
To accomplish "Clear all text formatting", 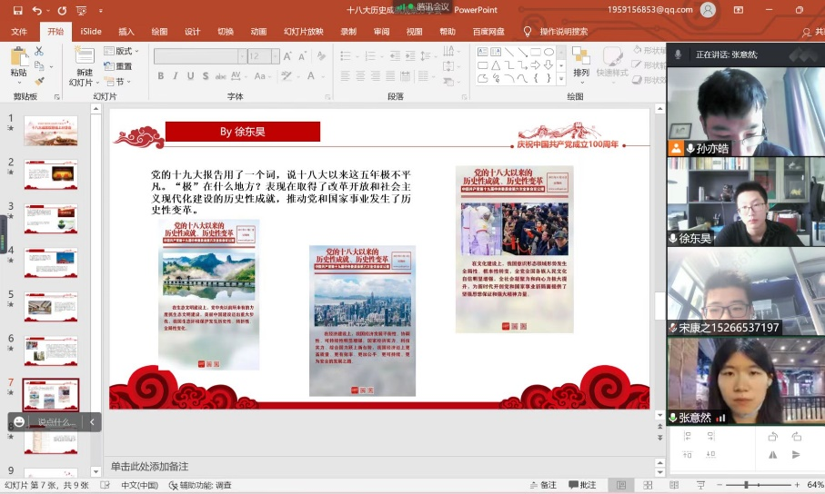I will (x=321, y=55).
